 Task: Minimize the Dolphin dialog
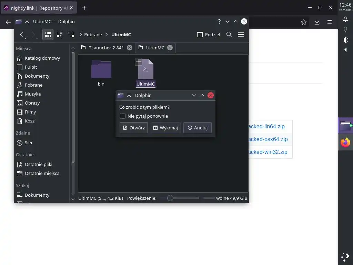pyautogui.click(x=194, y=95)
